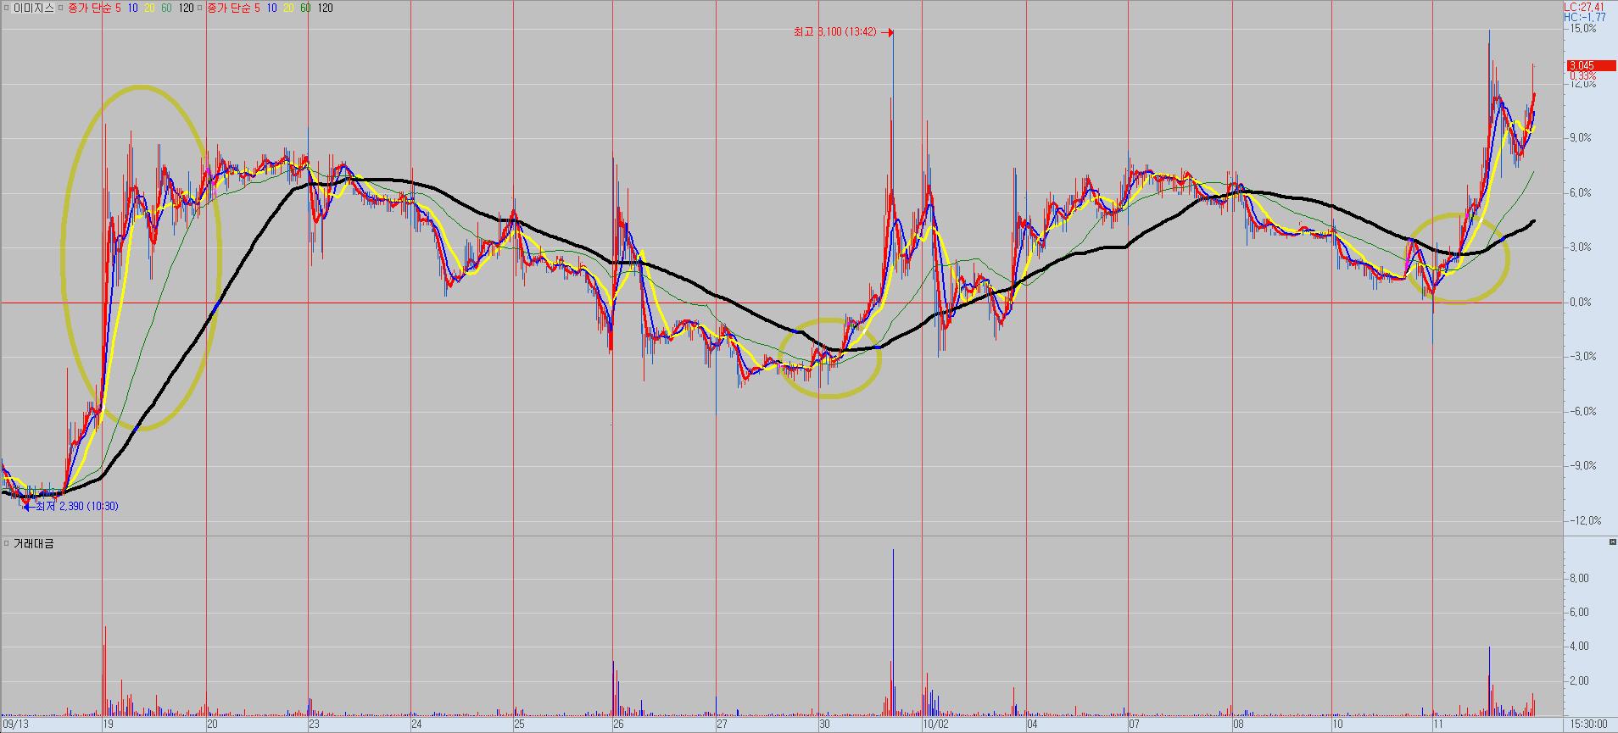Select yellow 20 period in first moving average legend
Viewport: 1618px width, 733px height.
click(x=148, y=8)
